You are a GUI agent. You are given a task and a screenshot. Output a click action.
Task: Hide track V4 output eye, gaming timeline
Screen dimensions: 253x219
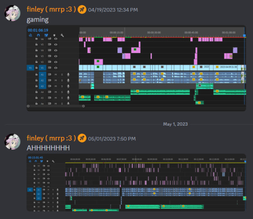[x=56, y=50]
